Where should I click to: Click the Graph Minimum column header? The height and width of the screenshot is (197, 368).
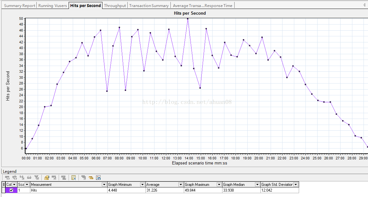[126, 185]
